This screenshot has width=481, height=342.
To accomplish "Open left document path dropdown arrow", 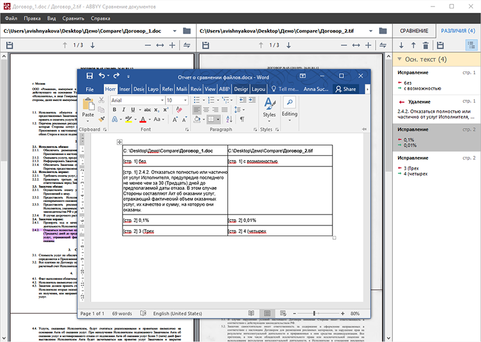I will pyautogui.click(x=174, y=31).
